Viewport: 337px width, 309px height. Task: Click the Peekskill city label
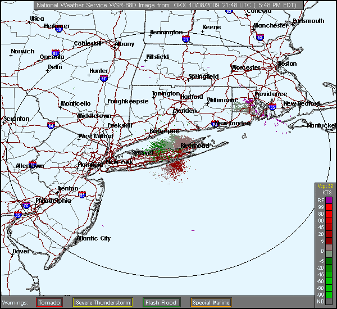(120, 125)
